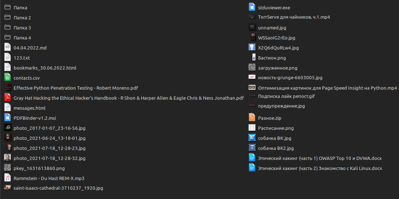Open the Папка 2 folder
The height and width of the screenshot is (199, 399).
click(22, 18)
